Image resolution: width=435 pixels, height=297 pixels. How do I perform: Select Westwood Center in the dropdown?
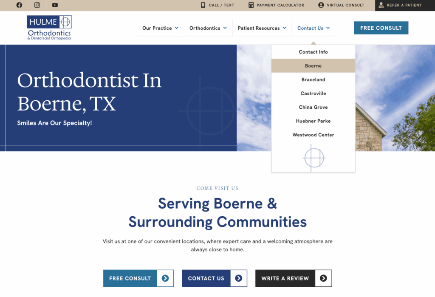(x=313, y=135)
